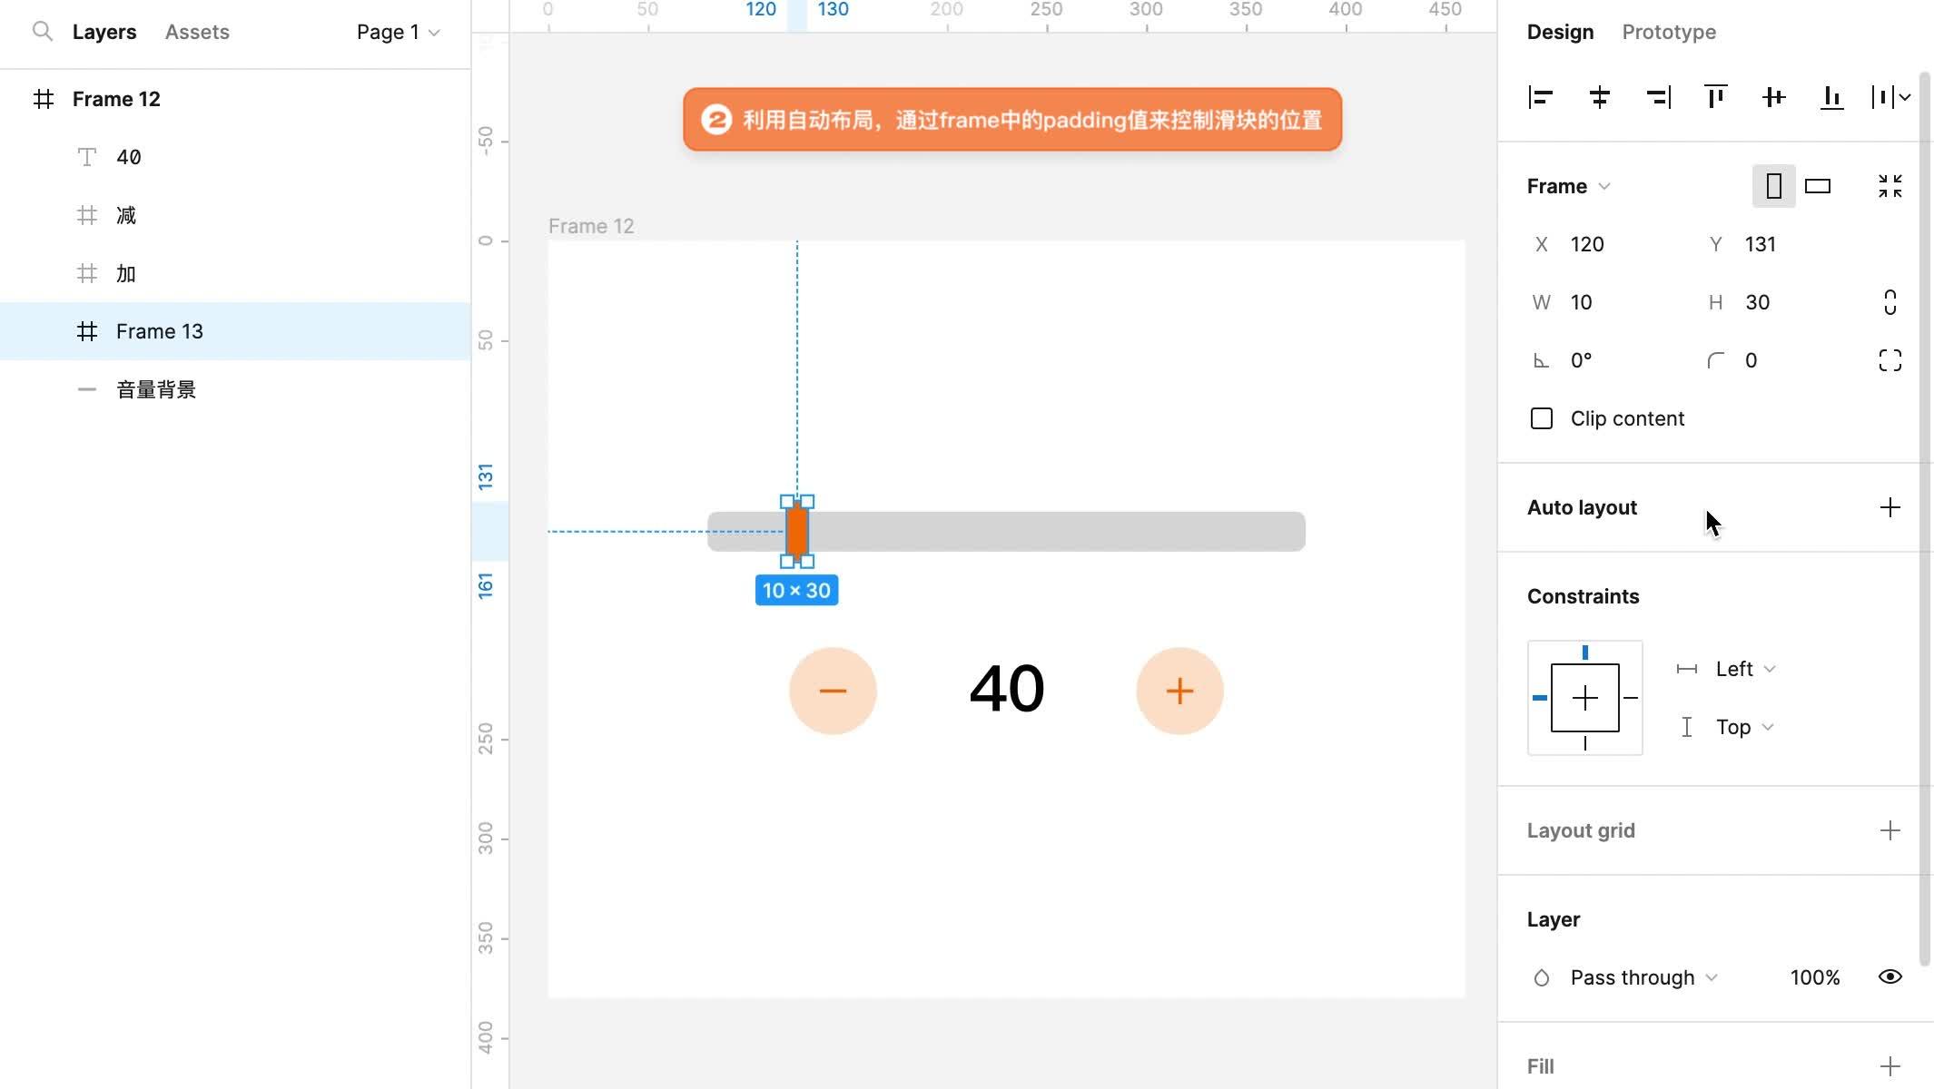Click the orange slider thumb
The width and height of the screenshot is (1934, 1089).
[x=797, y=532]
